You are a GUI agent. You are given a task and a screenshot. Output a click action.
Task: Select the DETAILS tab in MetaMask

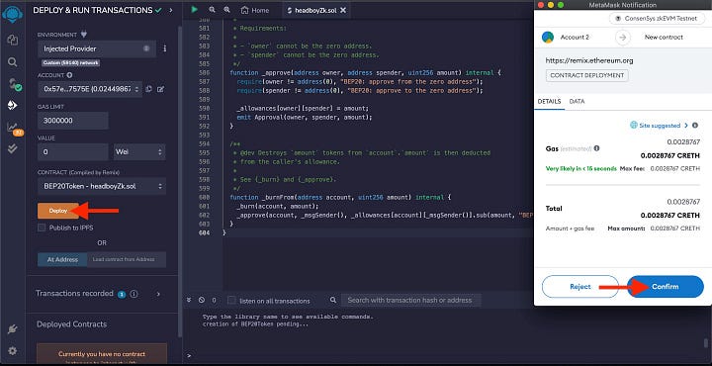click(x=550, y=102)
